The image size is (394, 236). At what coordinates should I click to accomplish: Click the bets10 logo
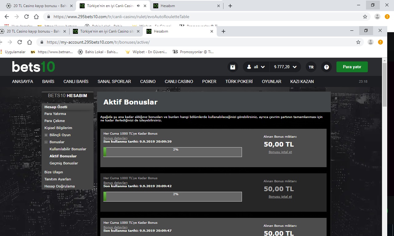tap(34, 67)
